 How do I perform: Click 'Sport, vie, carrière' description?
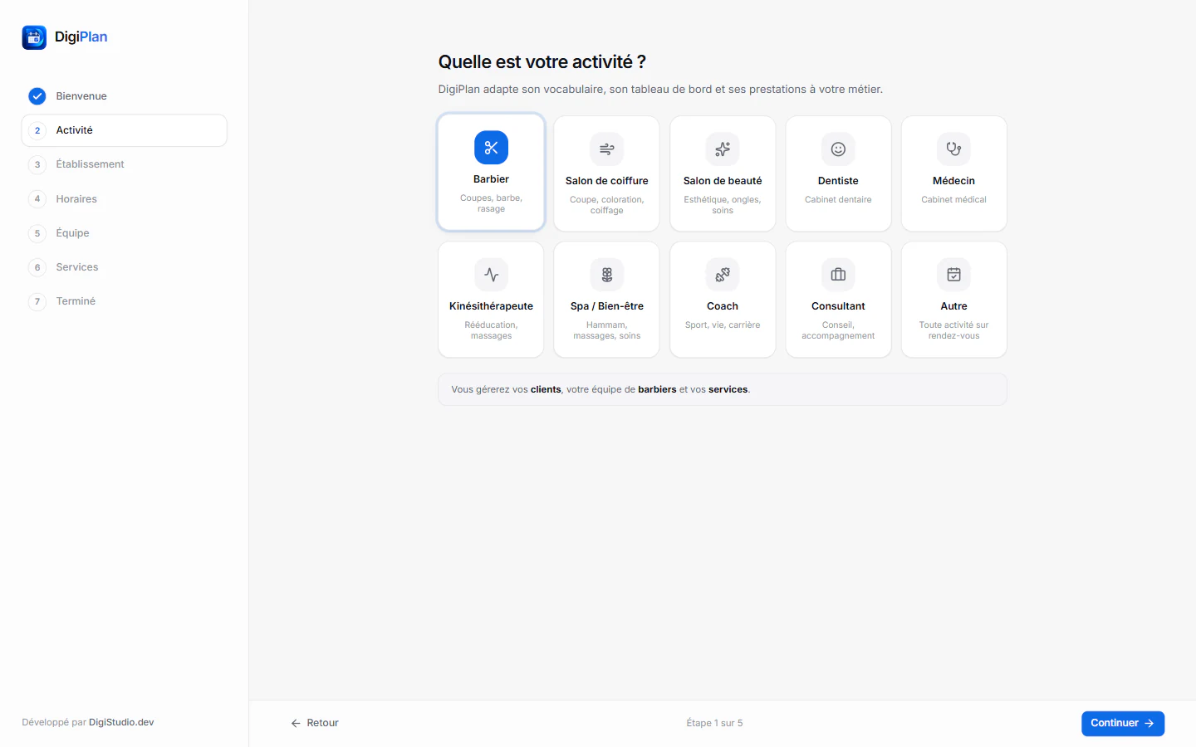click(x=723, y=325)
